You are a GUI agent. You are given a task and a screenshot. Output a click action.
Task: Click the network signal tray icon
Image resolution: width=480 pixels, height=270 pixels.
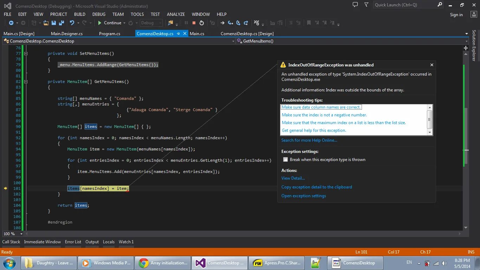pyautogui.click(x=436, y=263)
